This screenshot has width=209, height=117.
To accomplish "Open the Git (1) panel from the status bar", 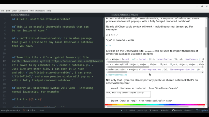I will coord(189,110).
